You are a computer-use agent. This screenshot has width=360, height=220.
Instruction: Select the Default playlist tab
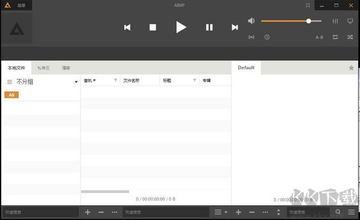coord(246,68)
